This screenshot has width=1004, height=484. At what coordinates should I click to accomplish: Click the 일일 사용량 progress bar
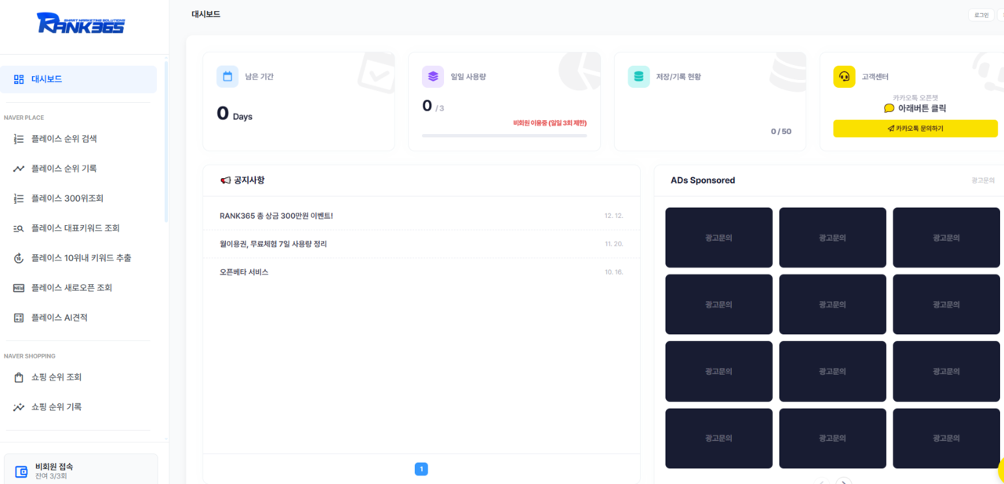click(504, 136)
